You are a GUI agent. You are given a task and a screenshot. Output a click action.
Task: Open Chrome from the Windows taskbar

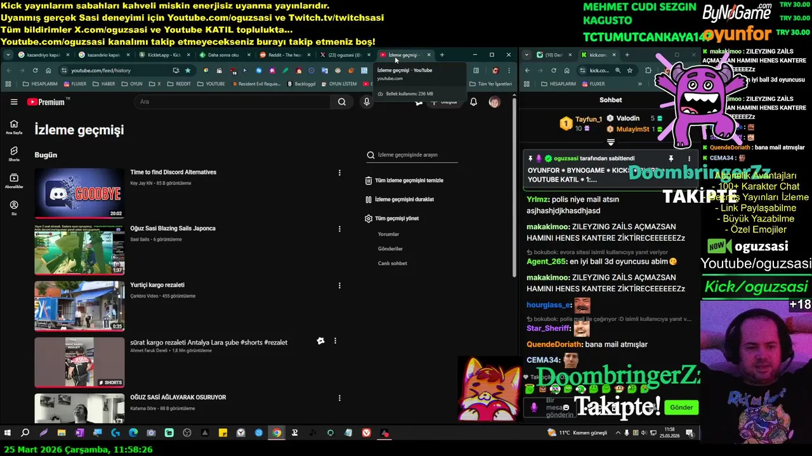click(277, 433)
